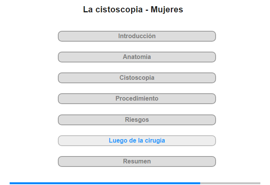Click the word Mujeres in the heading

click(x=167, y=10)
